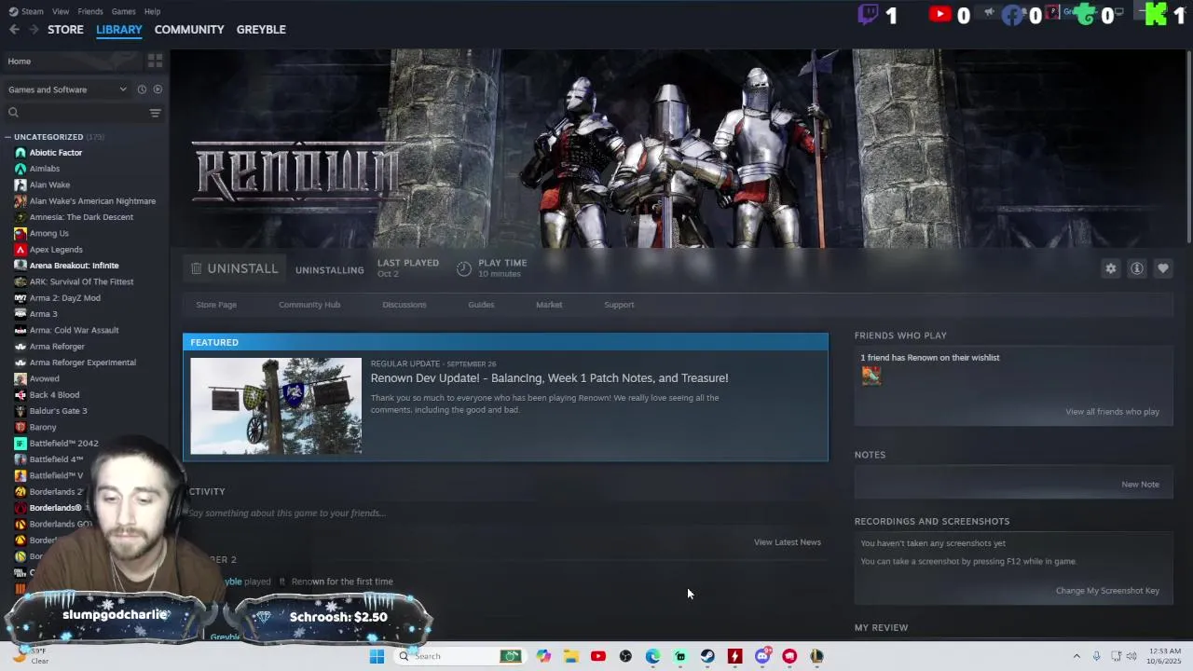The height and width of the screenshot is (671, 1193).
Task: Go to the Store tab
Action: tap(65, 30)
